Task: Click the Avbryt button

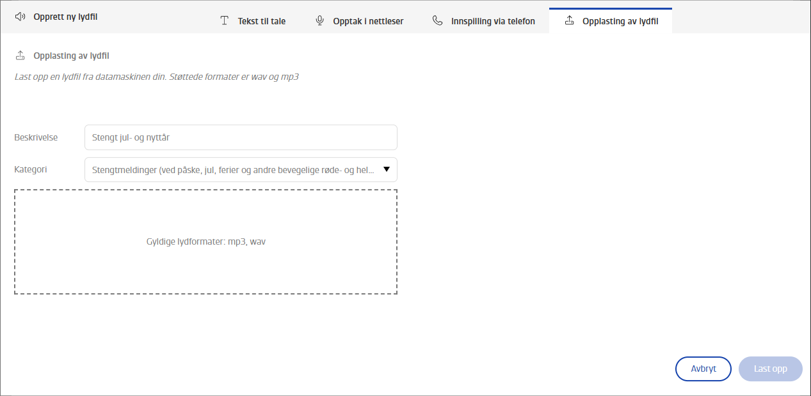Action: [x=703, y=369]
